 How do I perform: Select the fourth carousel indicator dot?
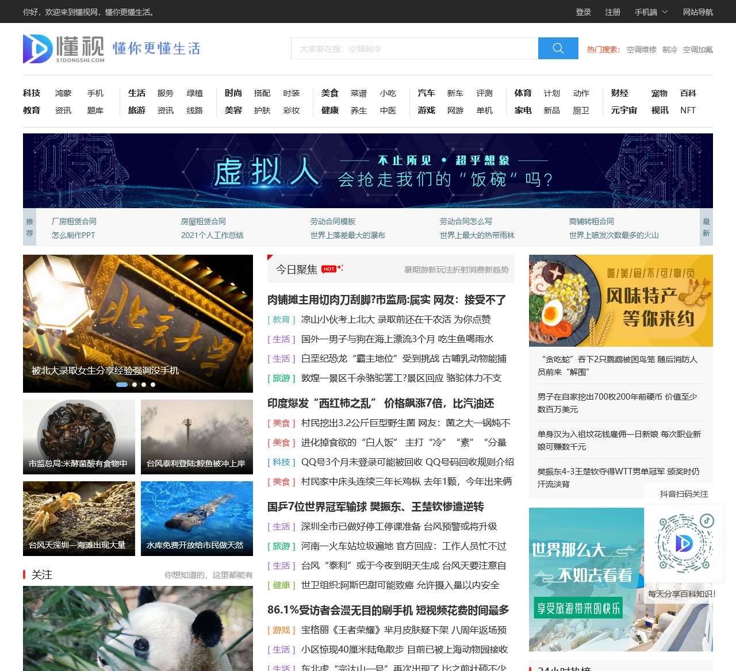coord(153,385)
